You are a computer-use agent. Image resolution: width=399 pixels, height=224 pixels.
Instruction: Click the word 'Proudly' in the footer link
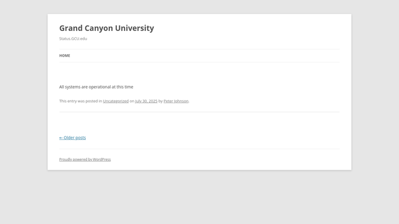coord(65,159)
